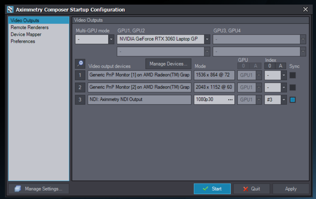Click the row number 1 button
This screenshot has width=316, height=199.
(x=80, y=75)
